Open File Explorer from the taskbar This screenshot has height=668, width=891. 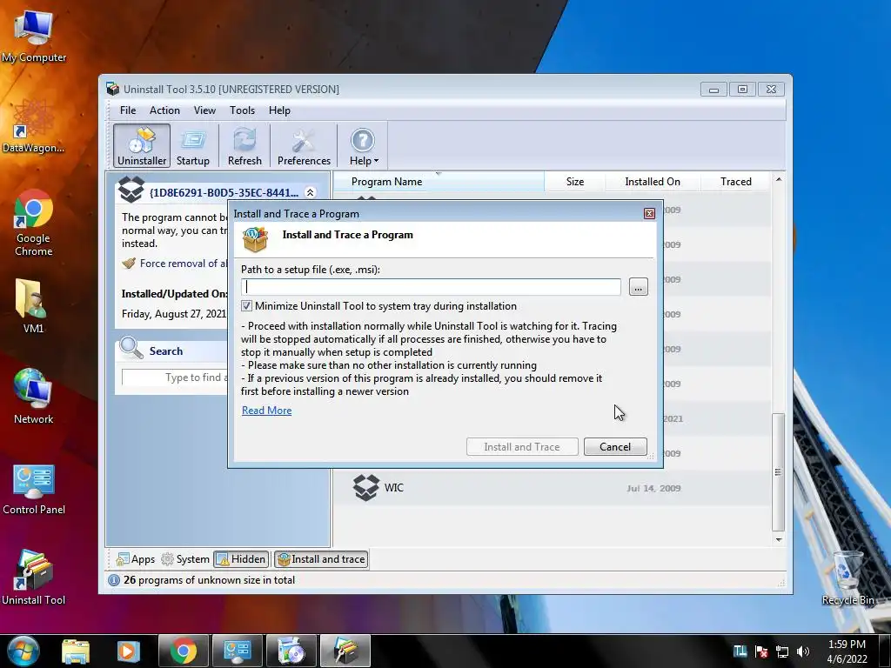[76, 651]
